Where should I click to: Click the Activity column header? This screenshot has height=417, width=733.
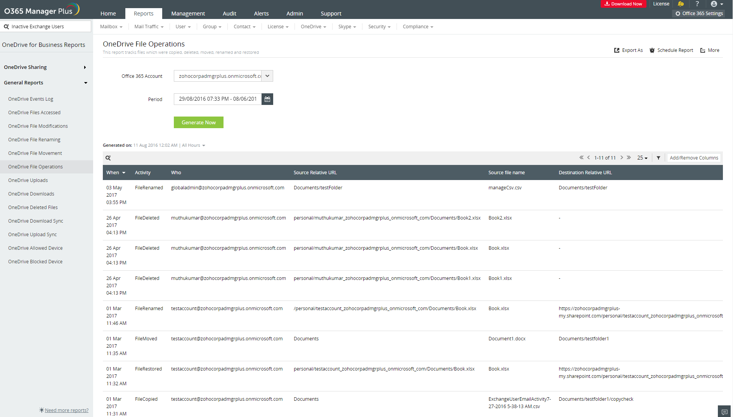143,173
